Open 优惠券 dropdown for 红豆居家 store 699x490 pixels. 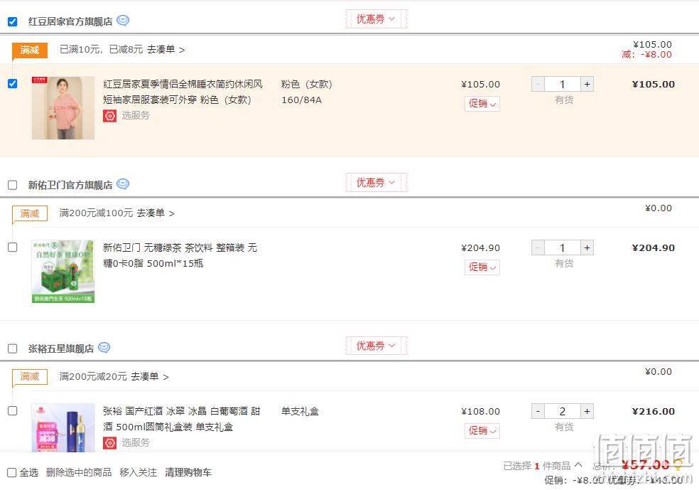[x=376, y=18]
